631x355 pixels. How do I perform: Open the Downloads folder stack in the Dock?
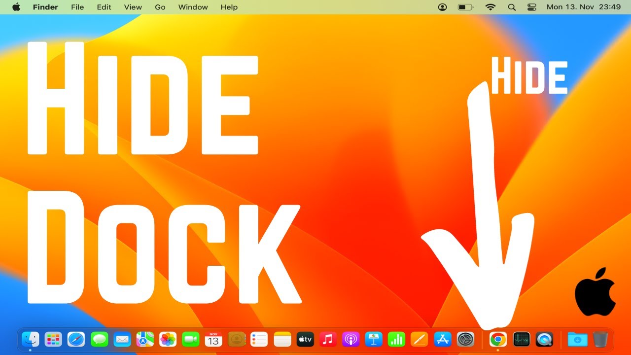[x=577, y=339]
